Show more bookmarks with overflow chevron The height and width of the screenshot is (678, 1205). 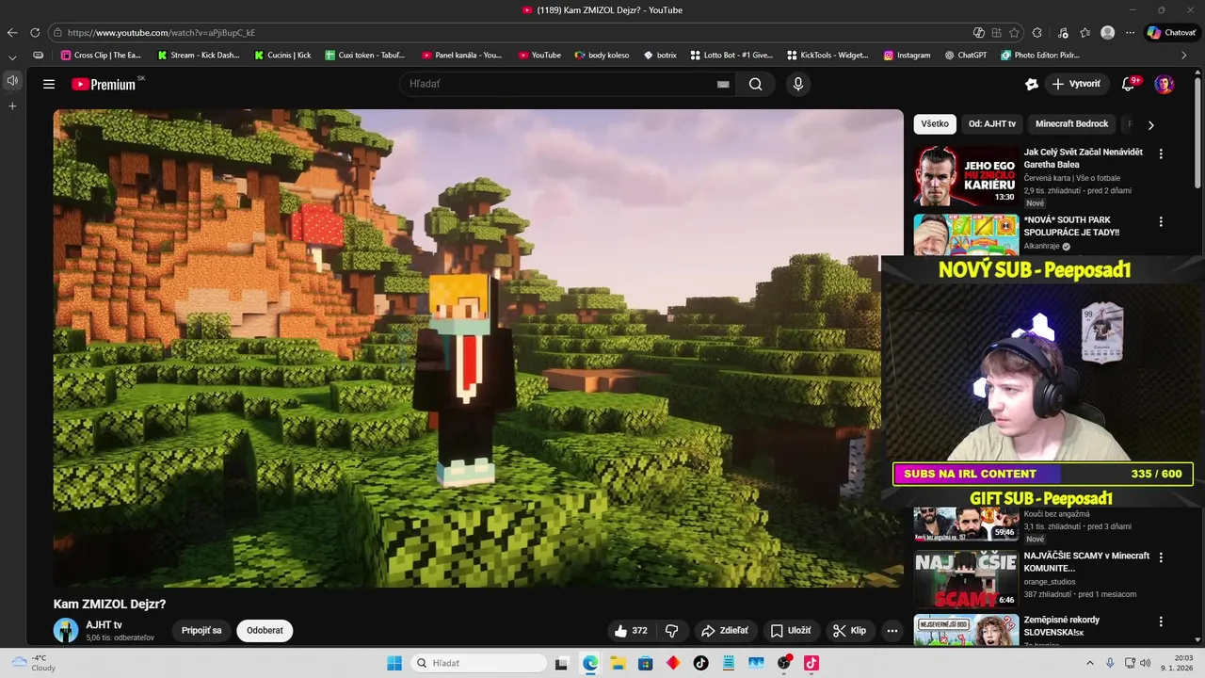(1183, 56)
